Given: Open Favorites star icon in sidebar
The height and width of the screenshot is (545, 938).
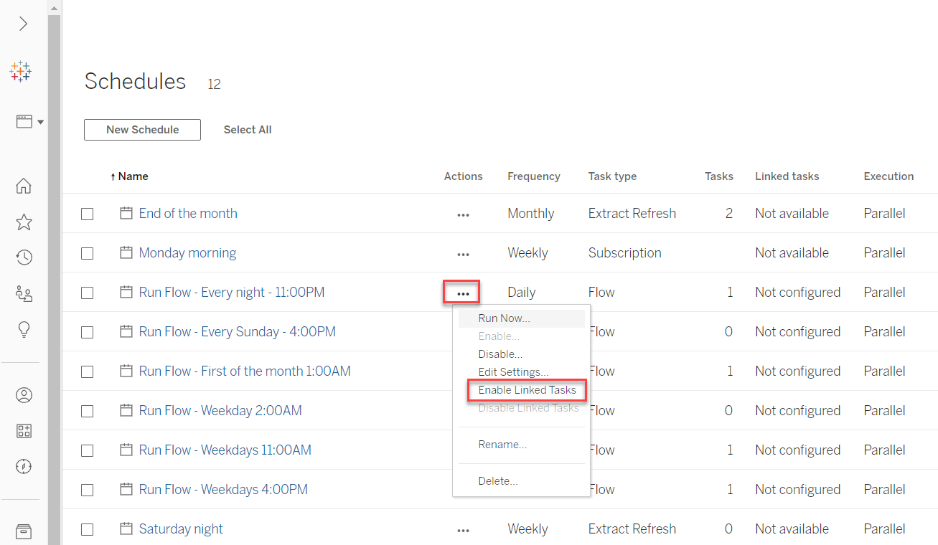Looking at the screenshot, I should tap(24, 222).
